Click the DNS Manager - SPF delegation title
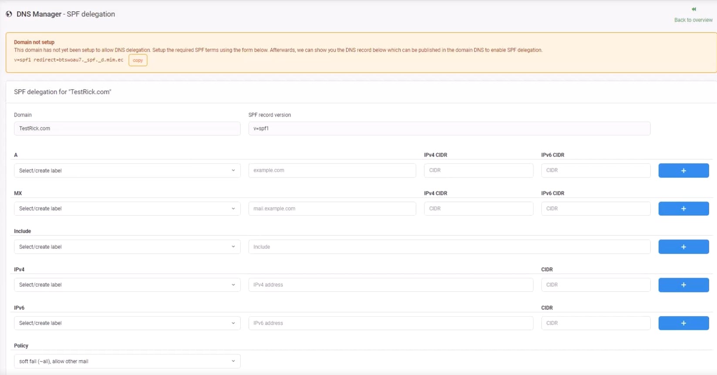The image size is (717, 375). click(66, 14)
